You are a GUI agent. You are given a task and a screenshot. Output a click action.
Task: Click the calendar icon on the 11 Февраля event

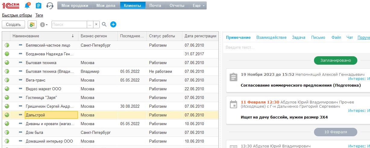233,104
